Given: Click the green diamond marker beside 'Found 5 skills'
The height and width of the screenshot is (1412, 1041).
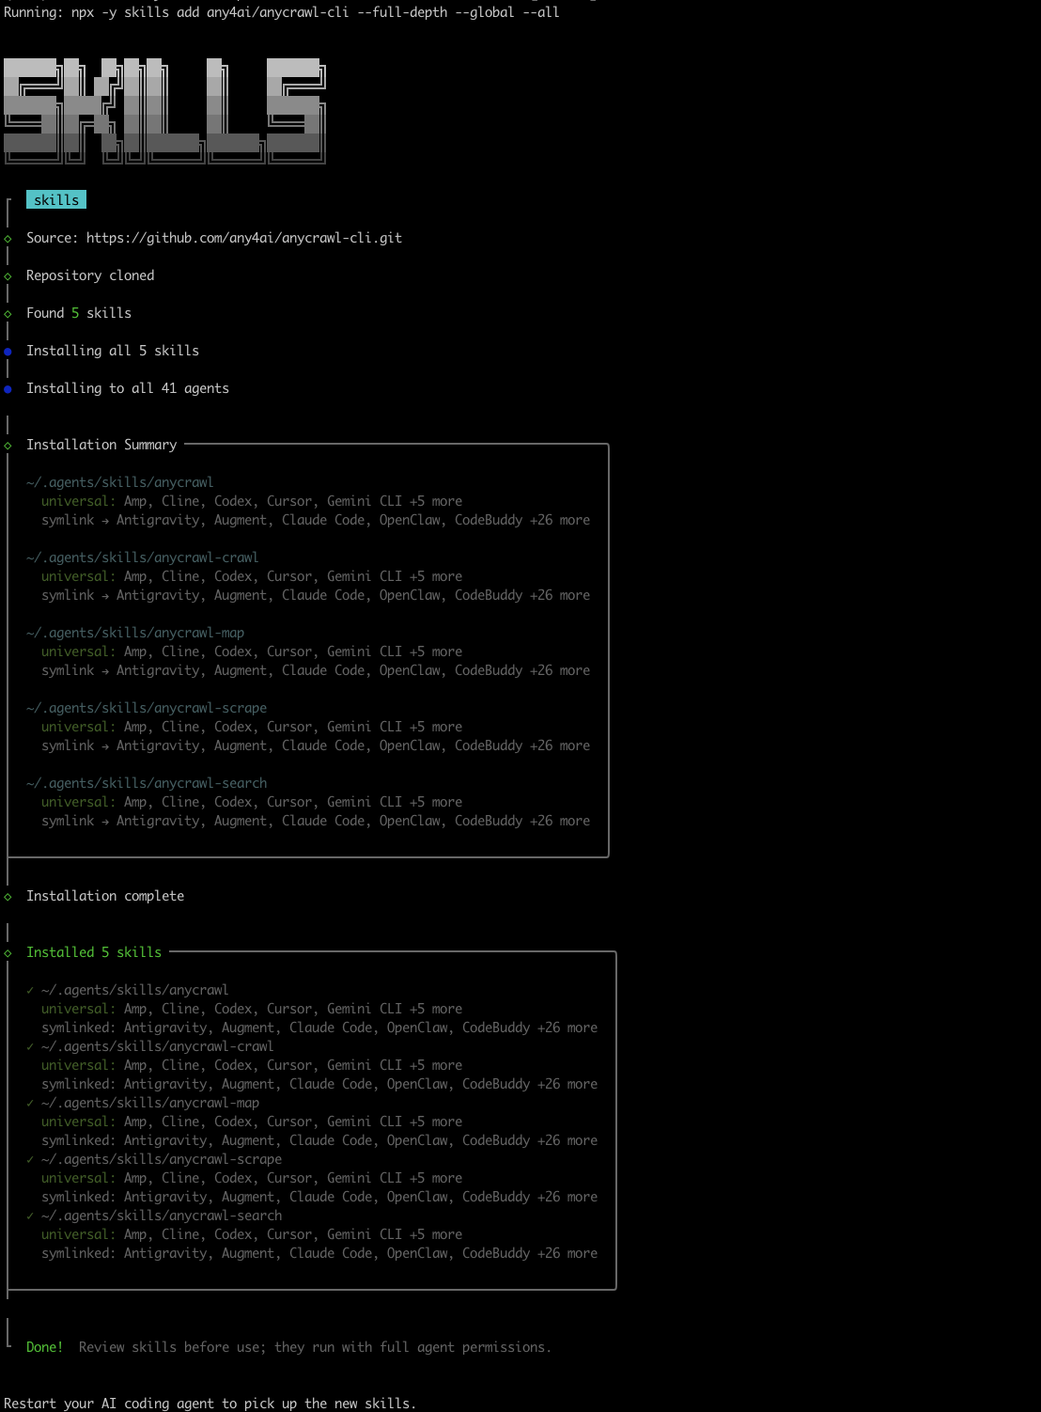Looking at the screenshot, I should [x=8, y=314].
